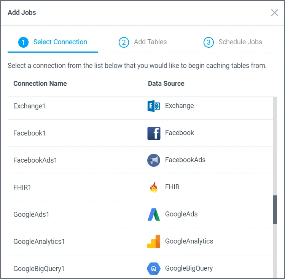This screenshot has height=279, width=285.
Task: Click the GoogleAds data source label
Action: [x=181, y=214]
